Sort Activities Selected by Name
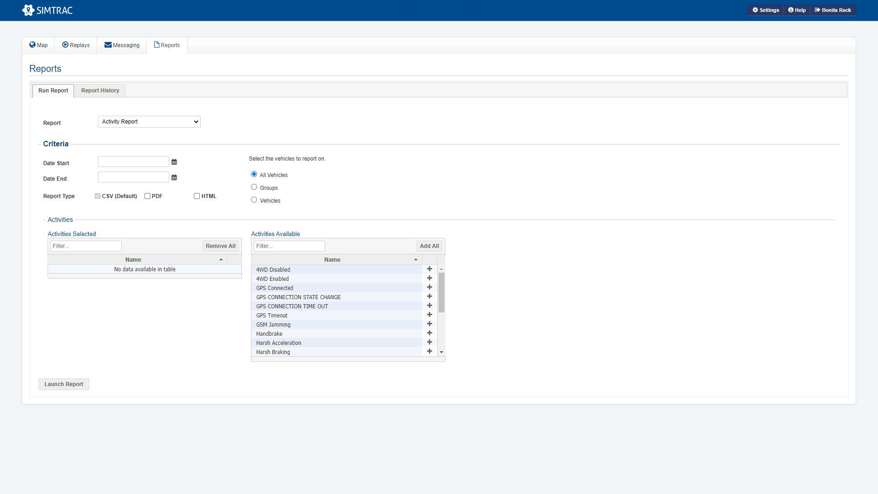 138,260
